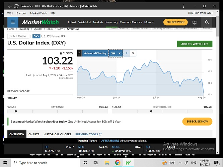Click the blue DXY ticker badge
Image resolution: width=223 pixels, height=167 pixels.
36,36
